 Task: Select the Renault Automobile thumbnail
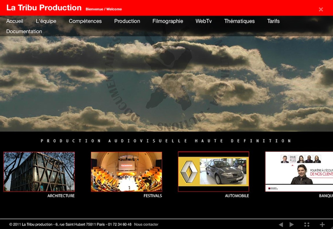(x=213, y=172)
